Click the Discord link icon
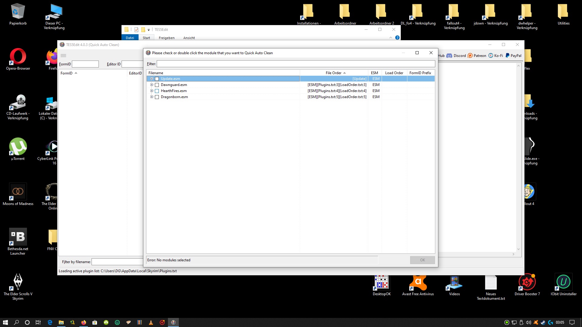582x327 pixels. pyautogui.click(x=449, y=56)
